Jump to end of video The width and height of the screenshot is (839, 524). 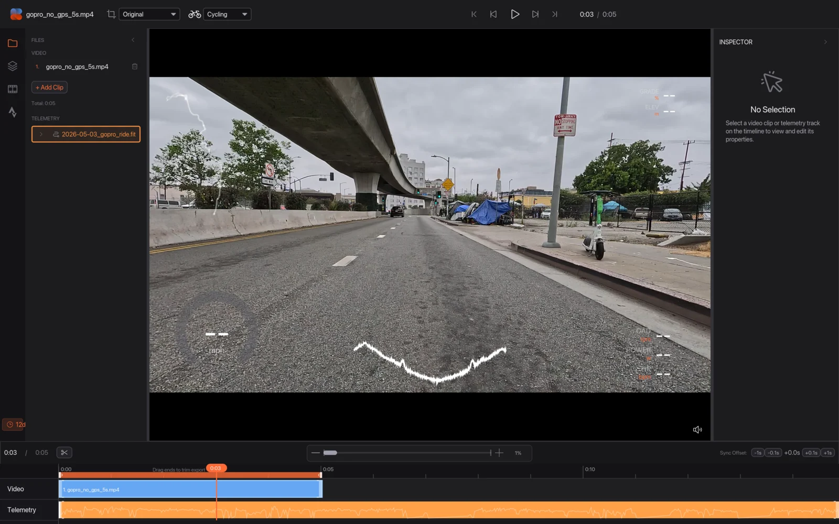pos(555,14)
